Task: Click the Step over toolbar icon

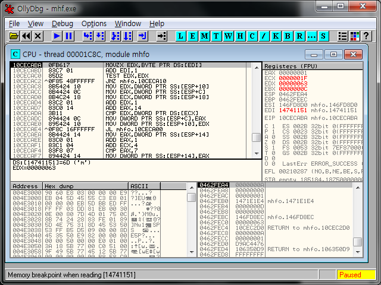Action: [100, 36]
